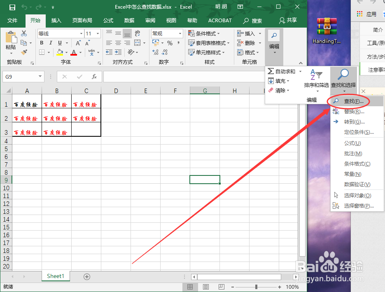Click the Clear (清除) eraser button

[x=278, y=90]
